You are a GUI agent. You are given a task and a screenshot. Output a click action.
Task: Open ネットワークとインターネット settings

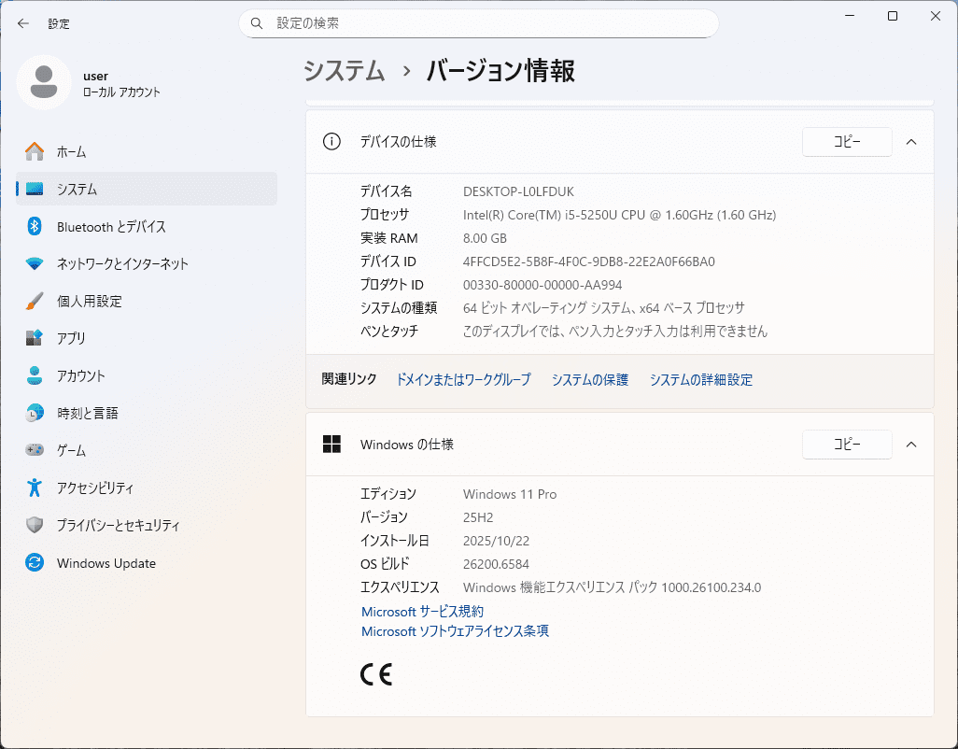pyautogui.click(x=147, y=264)
